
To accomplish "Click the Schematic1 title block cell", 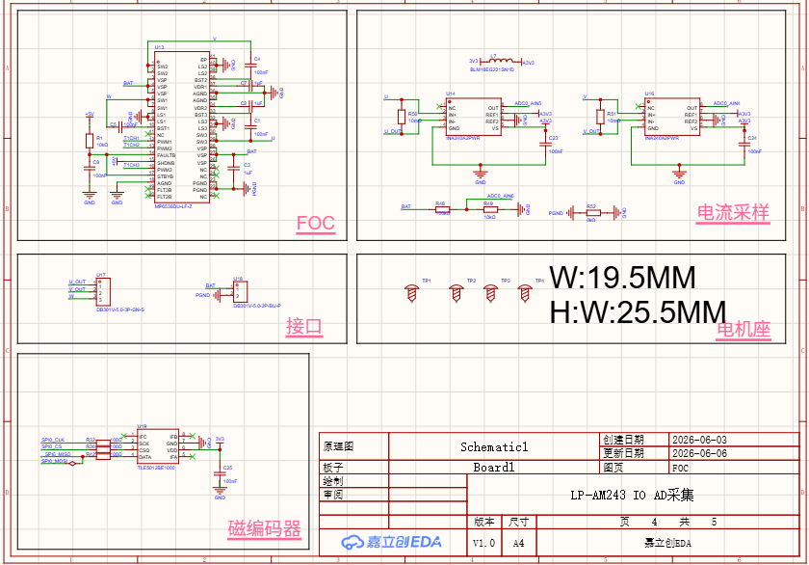I will point(494,446).
